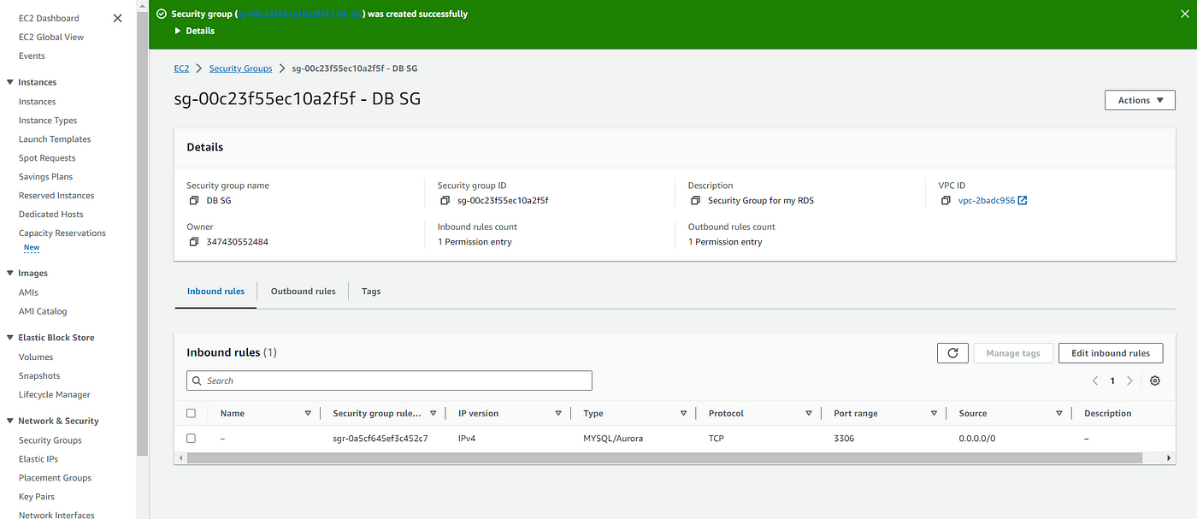Click Edit inbound rules button
This screenshot has width=1197, height=519.
(x=1111, y=353)
